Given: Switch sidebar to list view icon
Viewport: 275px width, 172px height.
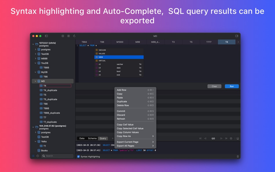Looking at the screenshot, I should coord(33,156).
